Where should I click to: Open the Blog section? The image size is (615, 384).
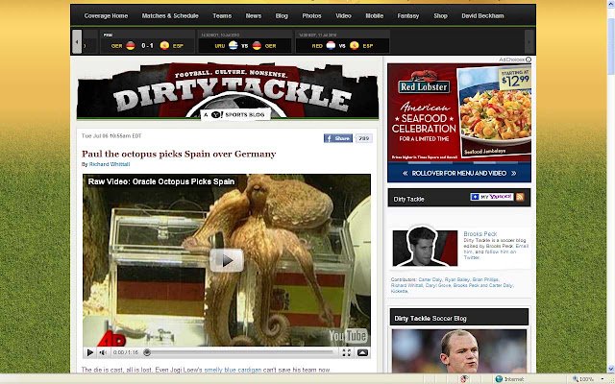[x=282, y=15]
